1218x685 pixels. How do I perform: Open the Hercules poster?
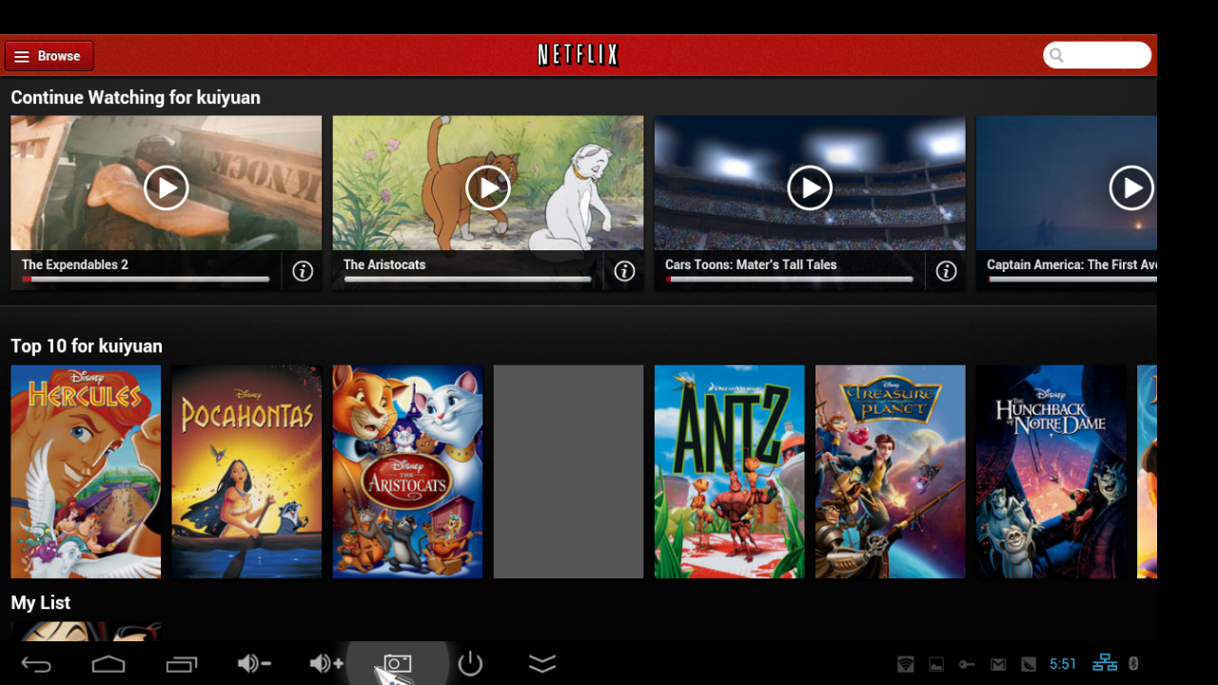[86, 472]
